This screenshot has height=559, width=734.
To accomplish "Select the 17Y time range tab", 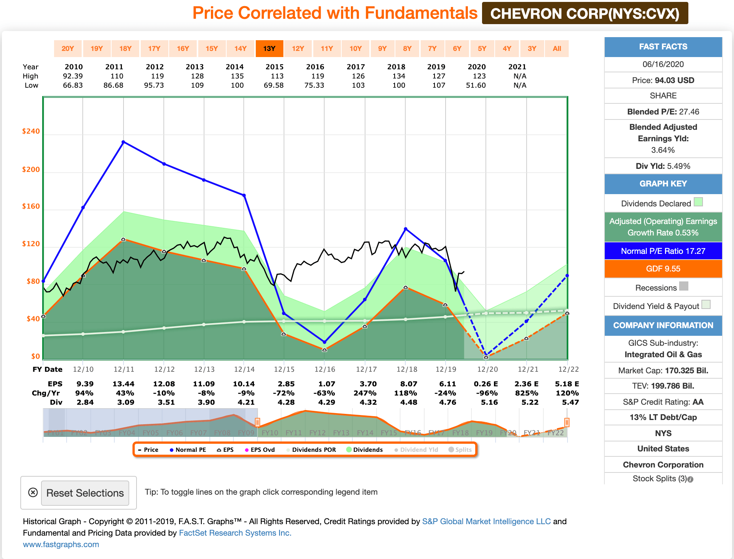I will pos(154,49).
